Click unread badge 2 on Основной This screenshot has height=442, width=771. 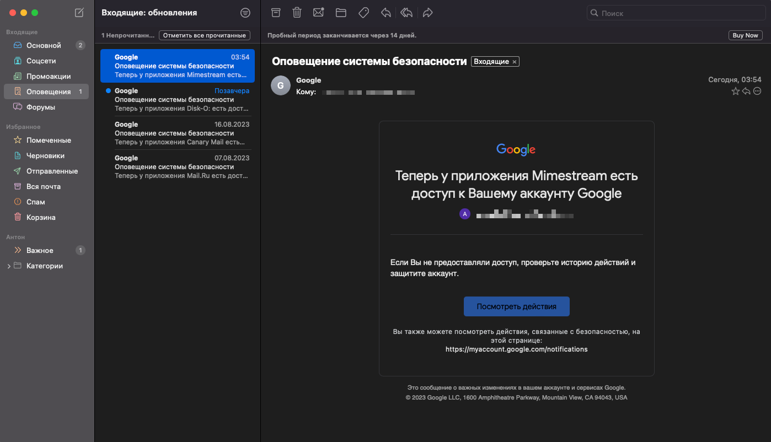[x=81, y=45]
